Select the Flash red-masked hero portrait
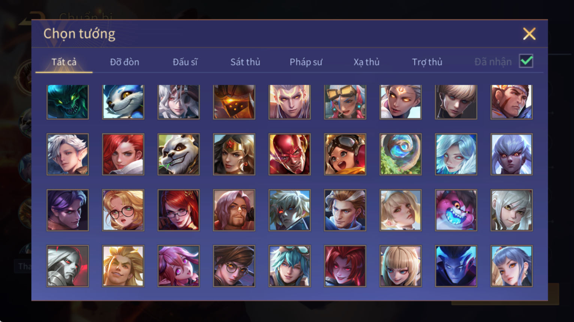The width and height of the screenshot is (574, 322). pos(290,154)
